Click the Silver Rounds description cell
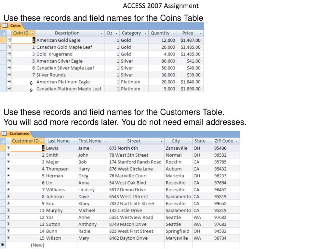This screenshot has width=333, height=249. (x=70, y=75)
